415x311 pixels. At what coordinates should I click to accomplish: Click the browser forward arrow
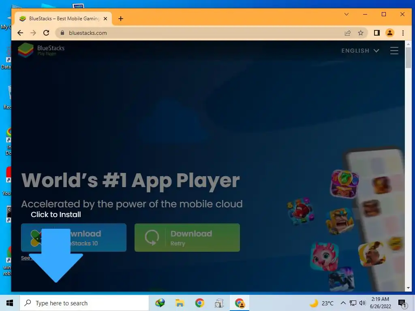(x=33, y=33)
